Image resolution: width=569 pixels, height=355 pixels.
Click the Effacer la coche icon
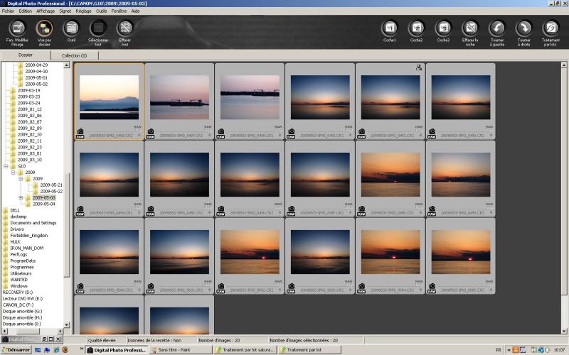click(470, 28)
